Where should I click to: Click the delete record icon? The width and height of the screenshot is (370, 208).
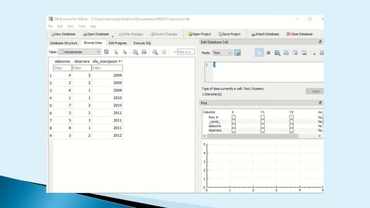(x=164, y=52)
